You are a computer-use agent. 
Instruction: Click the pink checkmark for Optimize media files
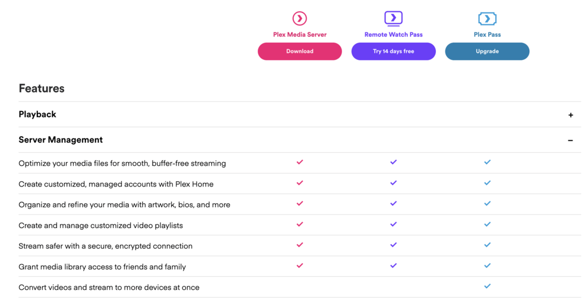(x=299, y=162)
